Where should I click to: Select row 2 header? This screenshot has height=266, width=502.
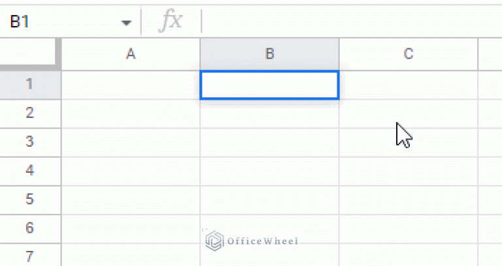point(31,113)
